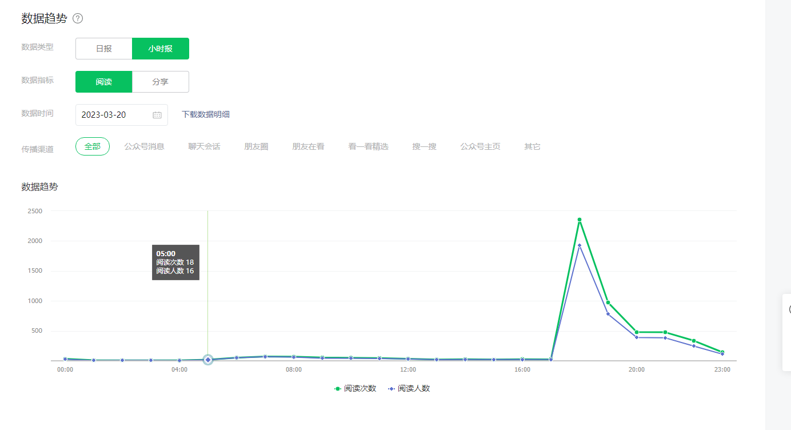The width and height of the screenshot is (791, 430).
Task: Click the green peak point near 2500
Action: pyautogui.click(x=580, y=220)
